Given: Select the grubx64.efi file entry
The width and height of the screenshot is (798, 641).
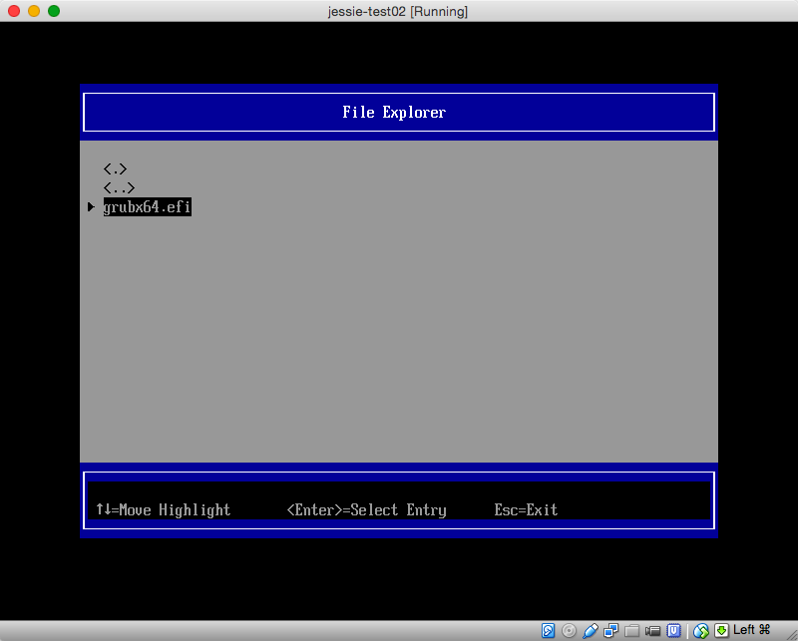Looking at the screenshot, I should click(x=147, y=207).
